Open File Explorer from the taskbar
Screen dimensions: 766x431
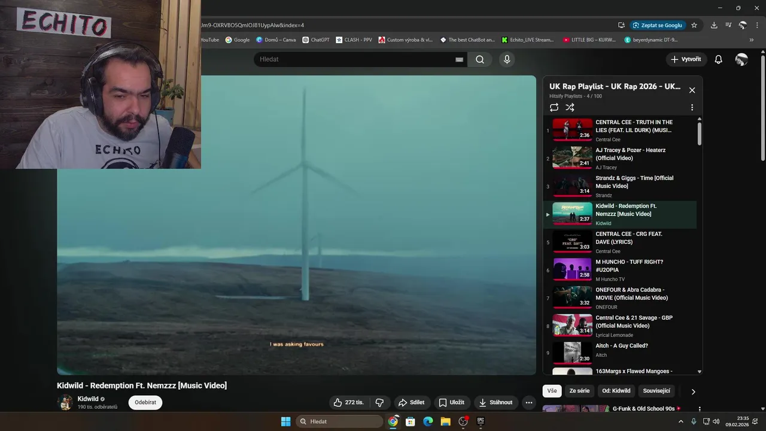pyautogui.click(x=445, y=421)
